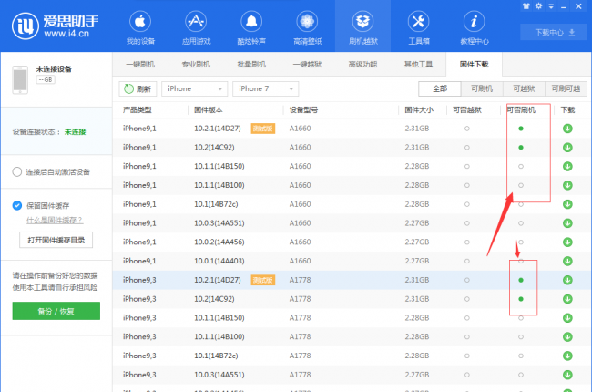This screenshot has height=392, width=592.
Task: Open 酷炫铃声 ringtones section
Action: pyautogui.click(x=251, y=27)
